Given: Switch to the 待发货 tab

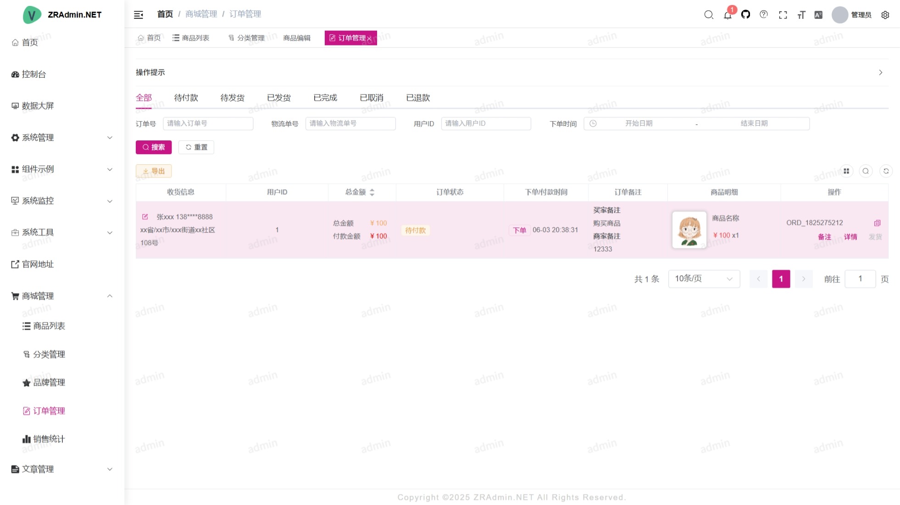Looking at the screenshot, I should (232, 98).
